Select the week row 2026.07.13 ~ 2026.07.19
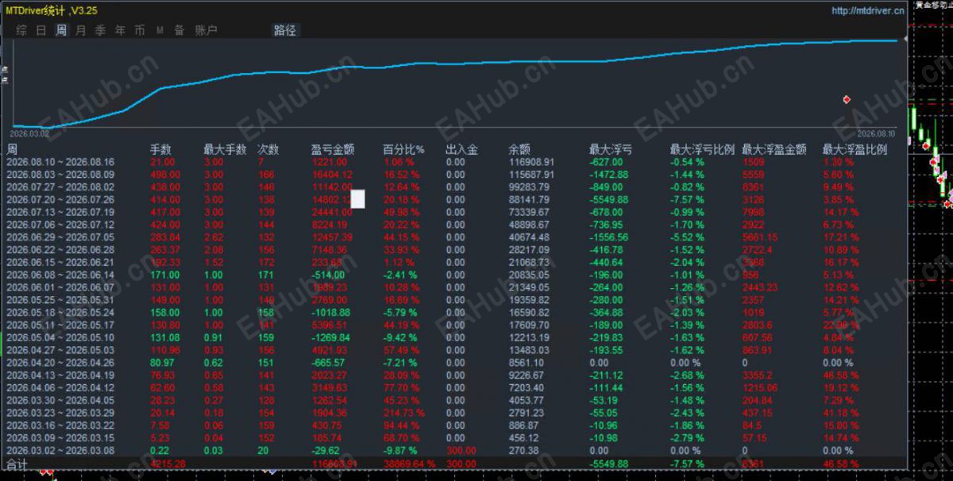 pos(454,213)
